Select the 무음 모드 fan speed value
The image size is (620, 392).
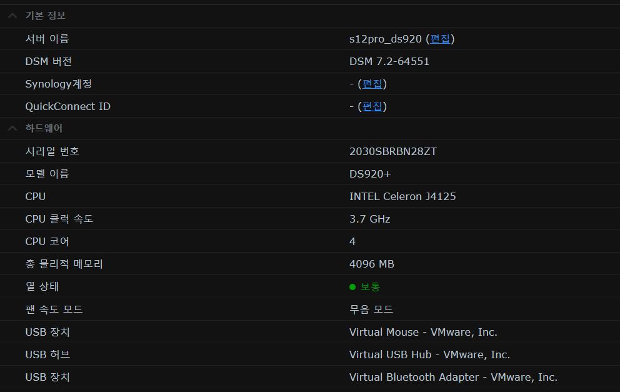tap(371, 309)
